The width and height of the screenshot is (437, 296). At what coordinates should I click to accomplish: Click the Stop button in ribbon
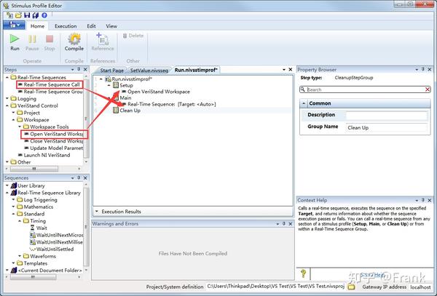click(x=50, y=42)
